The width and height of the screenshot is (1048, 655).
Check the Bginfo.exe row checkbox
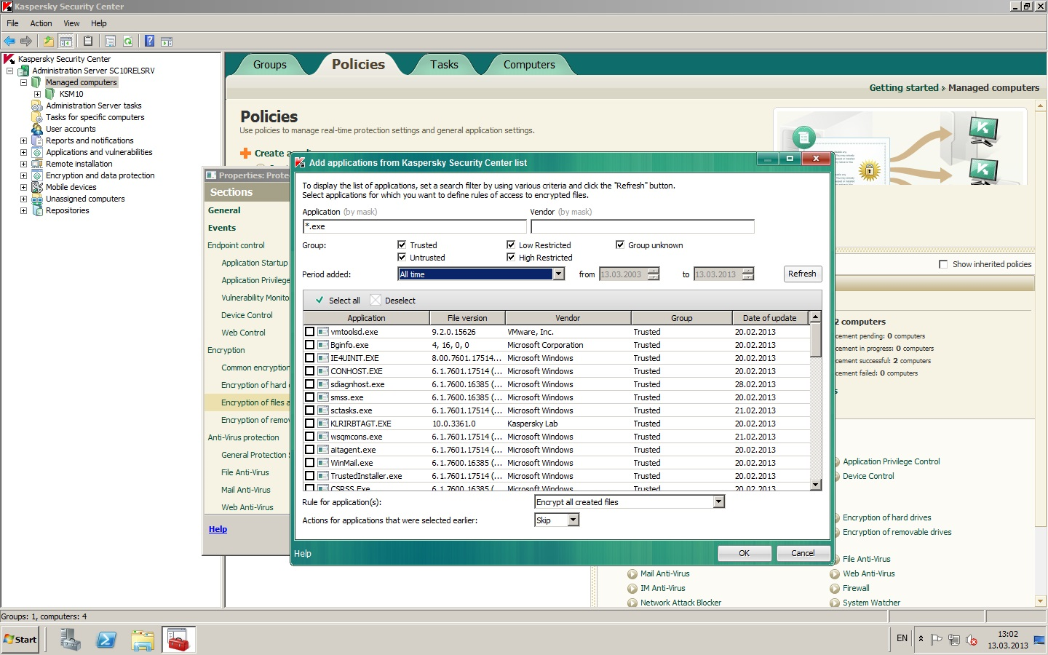coord(310,345)
